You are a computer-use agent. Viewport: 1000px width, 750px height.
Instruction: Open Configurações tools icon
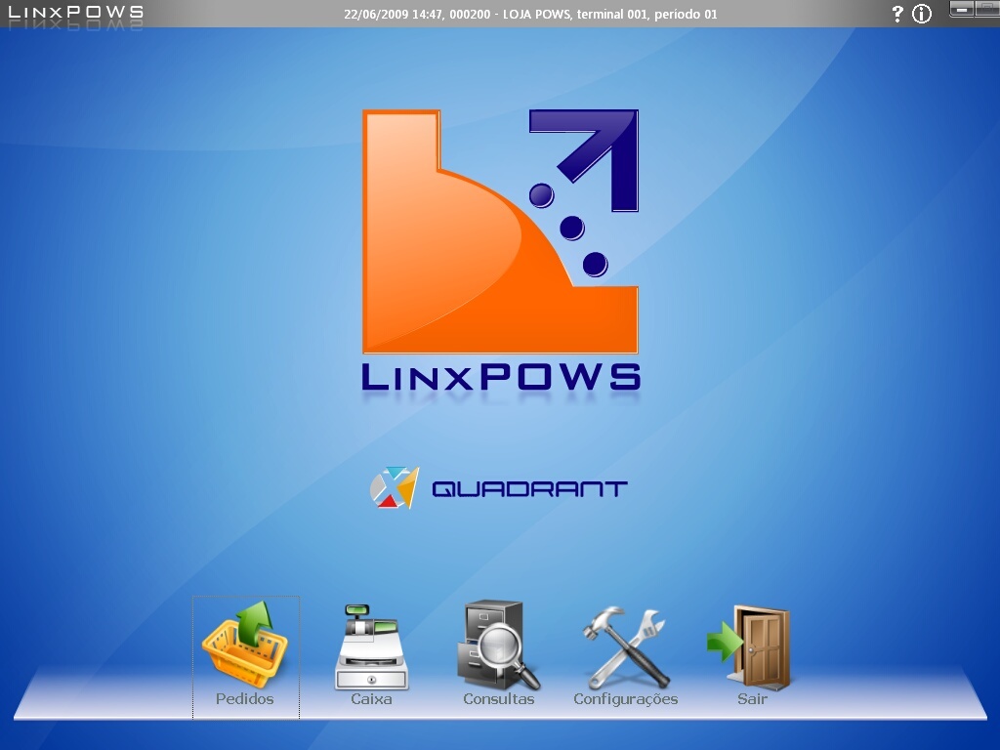pyautogui.click(x=626, y=657)
